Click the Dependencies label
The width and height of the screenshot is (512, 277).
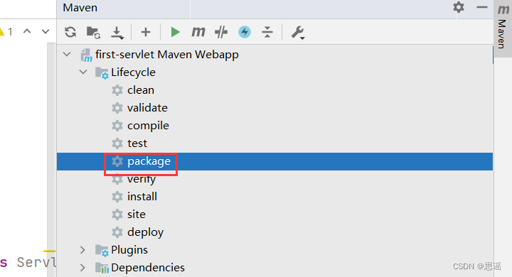point(148,268)
